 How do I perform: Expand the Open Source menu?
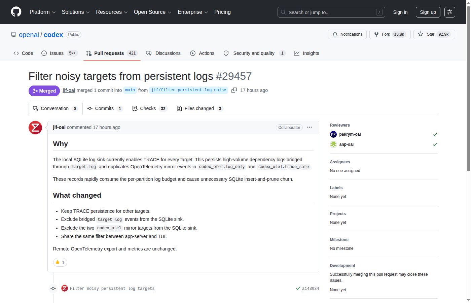coord(152,12)
